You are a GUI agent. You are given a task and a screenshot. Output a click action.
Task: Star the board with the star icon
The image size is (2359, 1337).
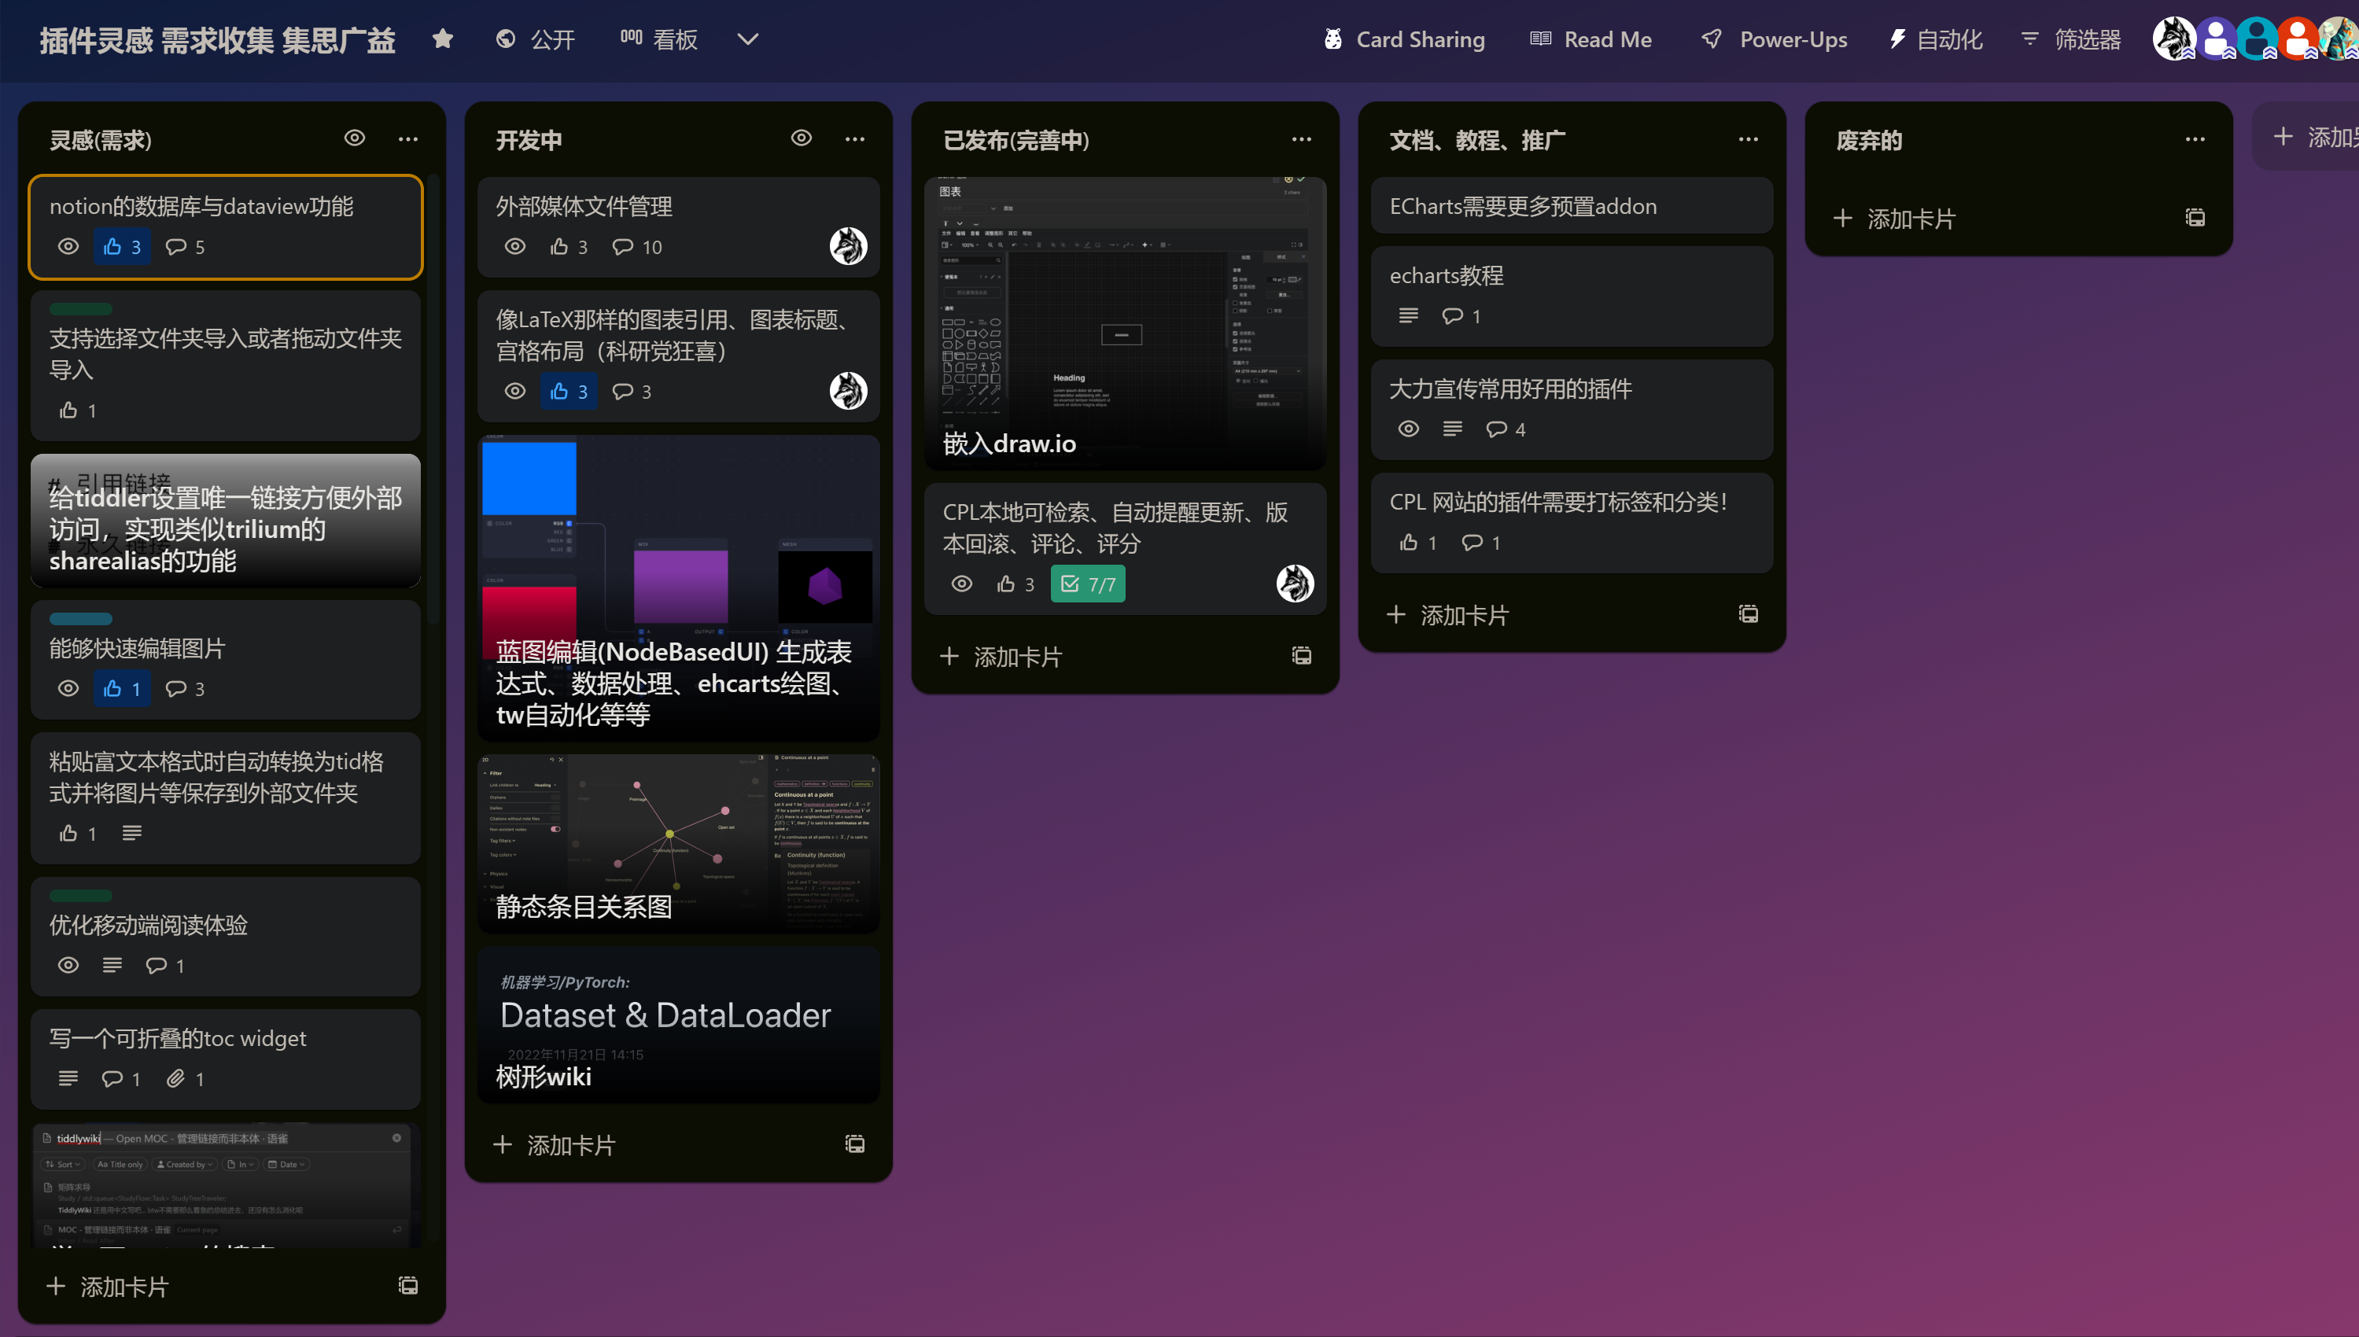point(443,39)
